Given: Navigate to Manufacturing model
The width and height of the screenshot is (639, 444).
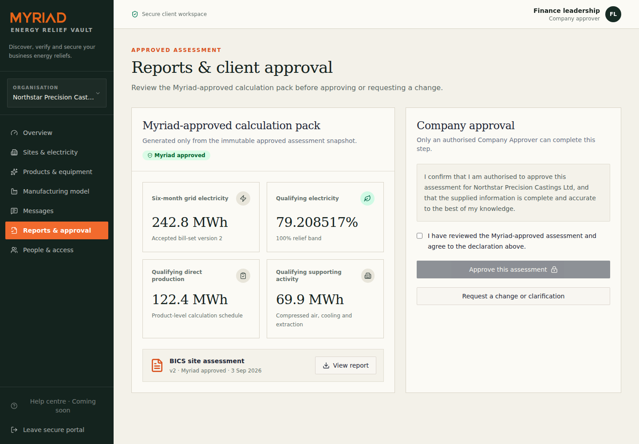Looking at the screenshot, I should (x=57, y=191).
